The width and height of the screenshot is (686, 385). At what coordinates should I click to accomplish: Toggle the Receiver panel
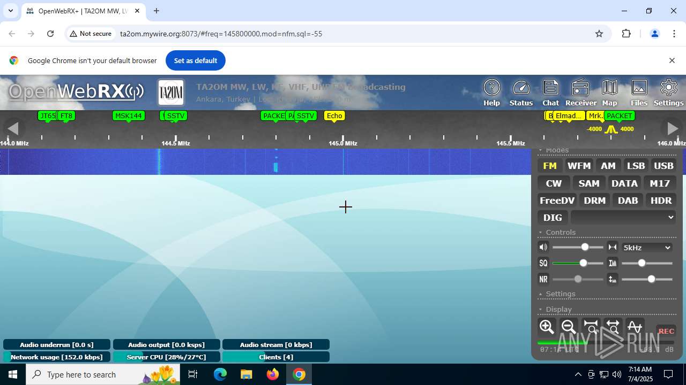click(580, 93)
